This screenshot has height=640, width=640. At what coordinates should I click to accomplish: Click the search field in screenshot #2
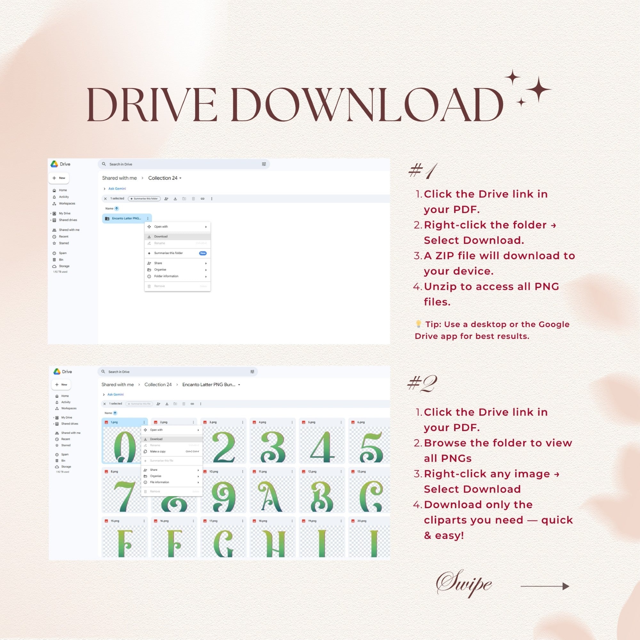point(178,372)
